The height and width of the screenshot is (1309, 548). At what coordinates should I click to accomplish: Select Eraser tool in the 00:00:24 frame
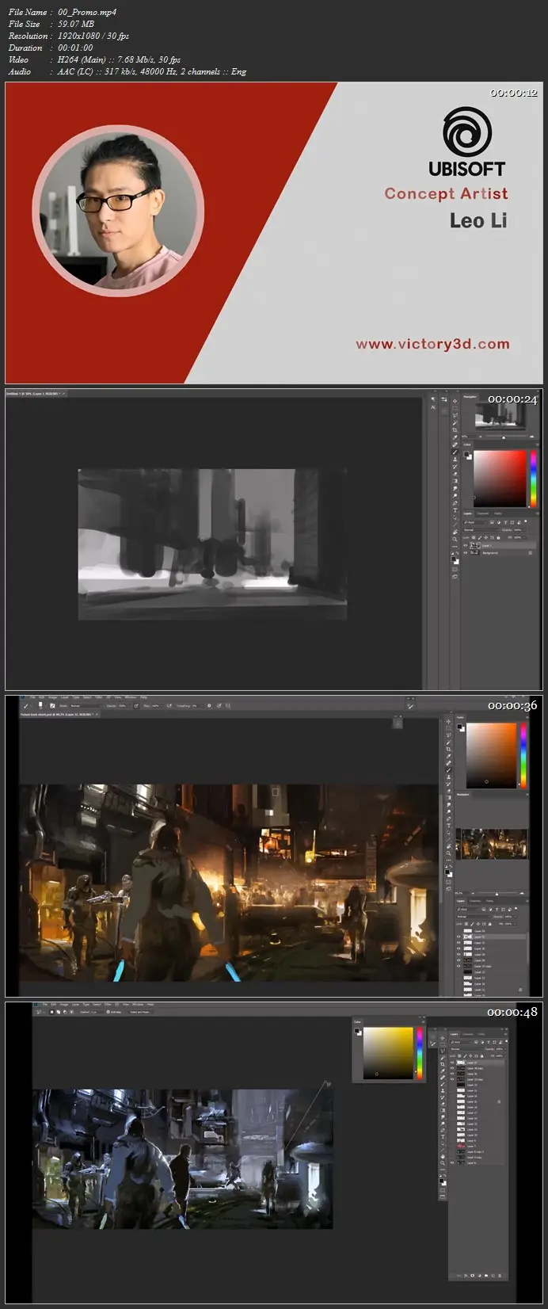[x=455, y=474]
